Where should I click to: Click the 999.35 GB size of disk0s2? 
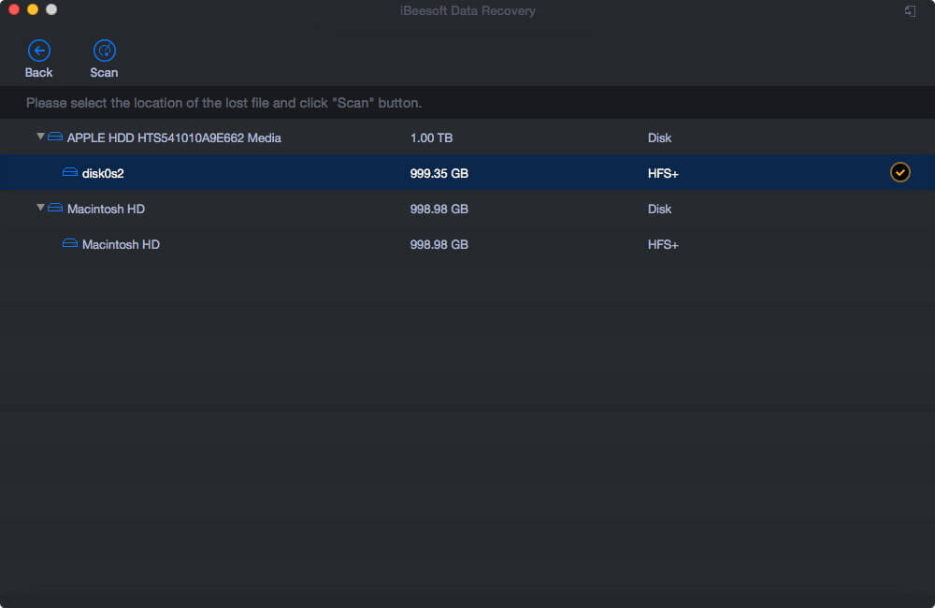point(439,173)
